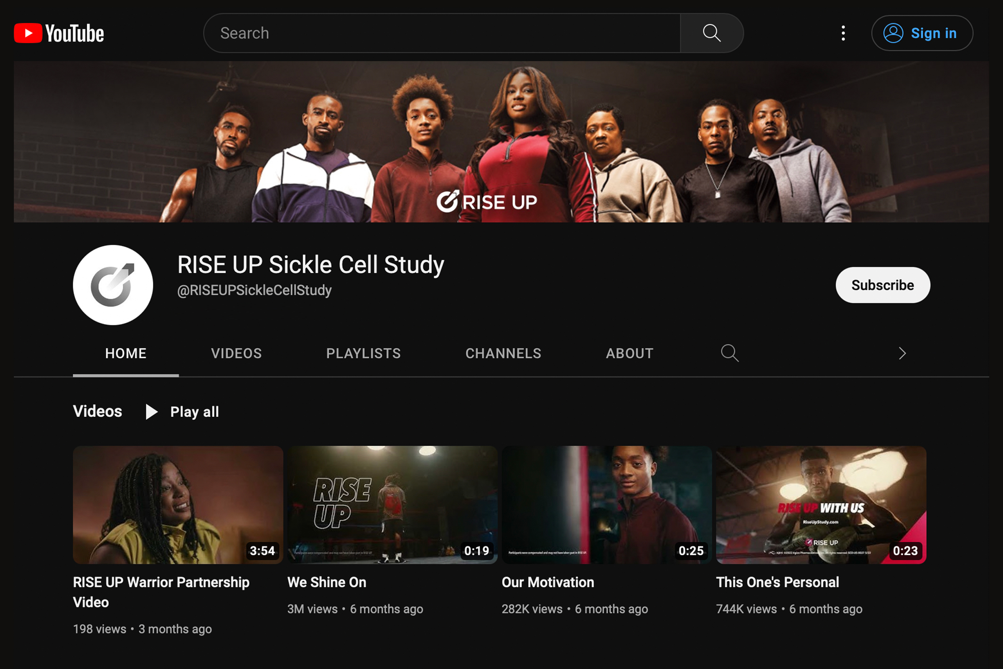The width and height of the screenshot is (1003, 669).
Task: Click the We Shine On title
Action: [x=327, y=582]
